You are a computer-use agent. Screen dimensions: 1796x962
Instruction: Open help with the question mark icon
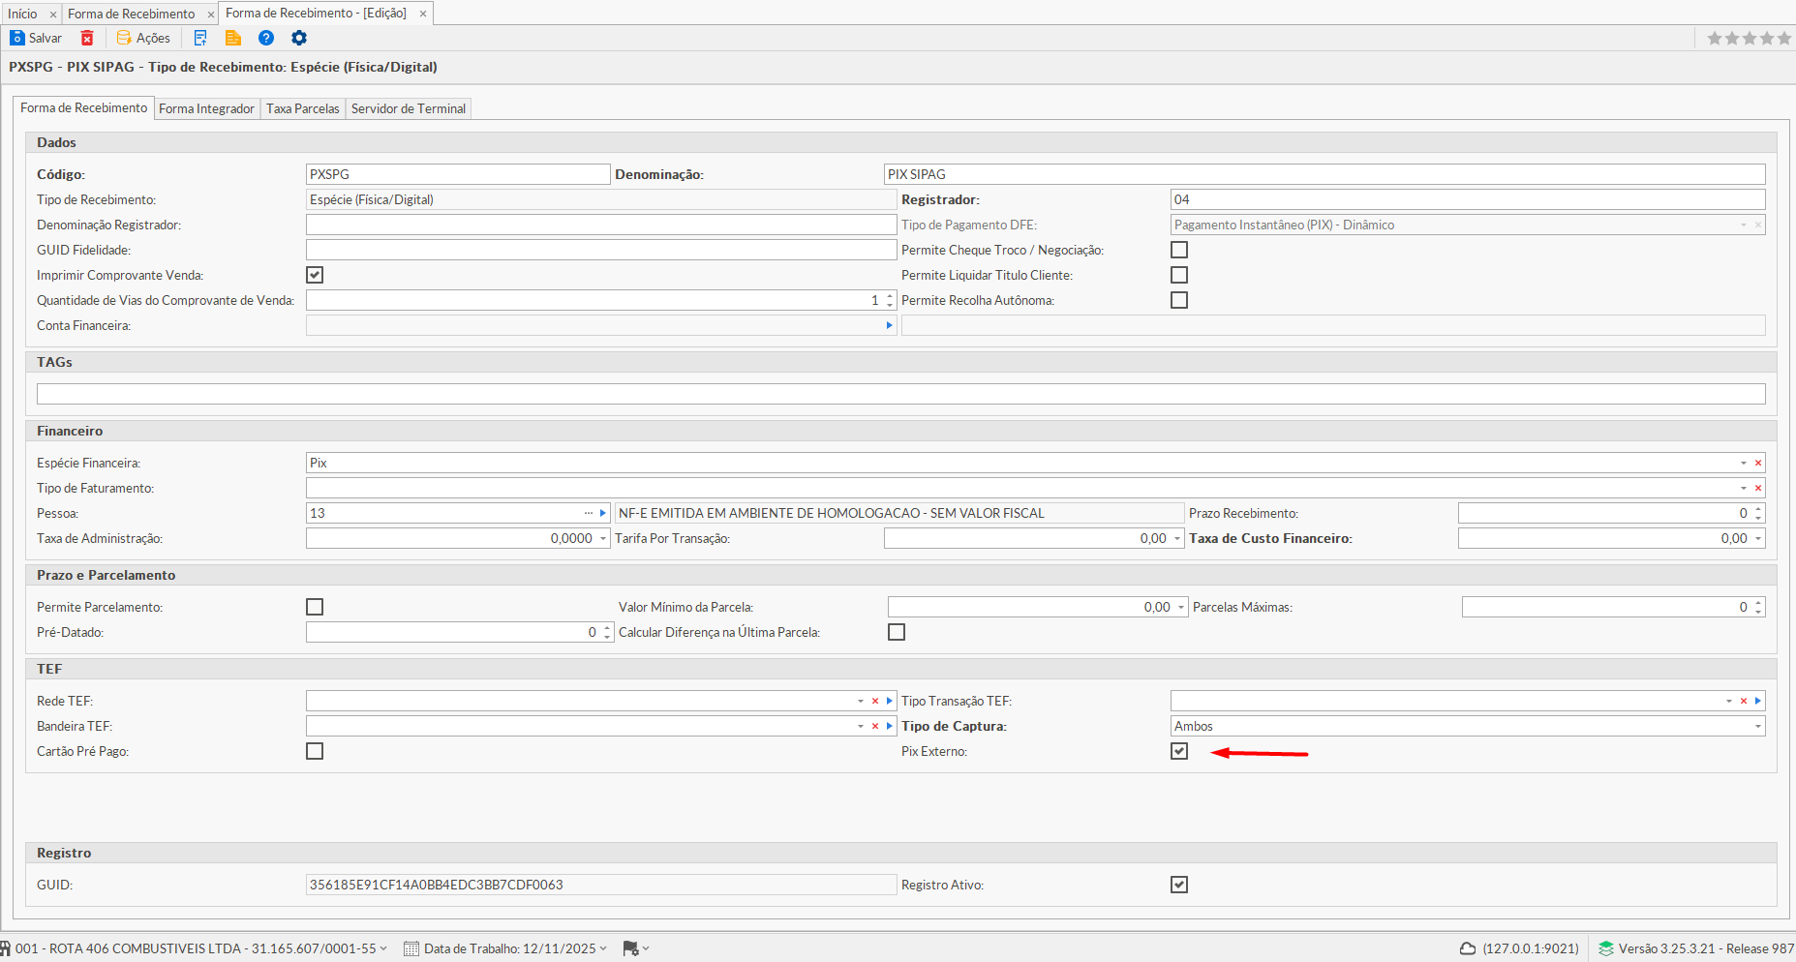266,38
